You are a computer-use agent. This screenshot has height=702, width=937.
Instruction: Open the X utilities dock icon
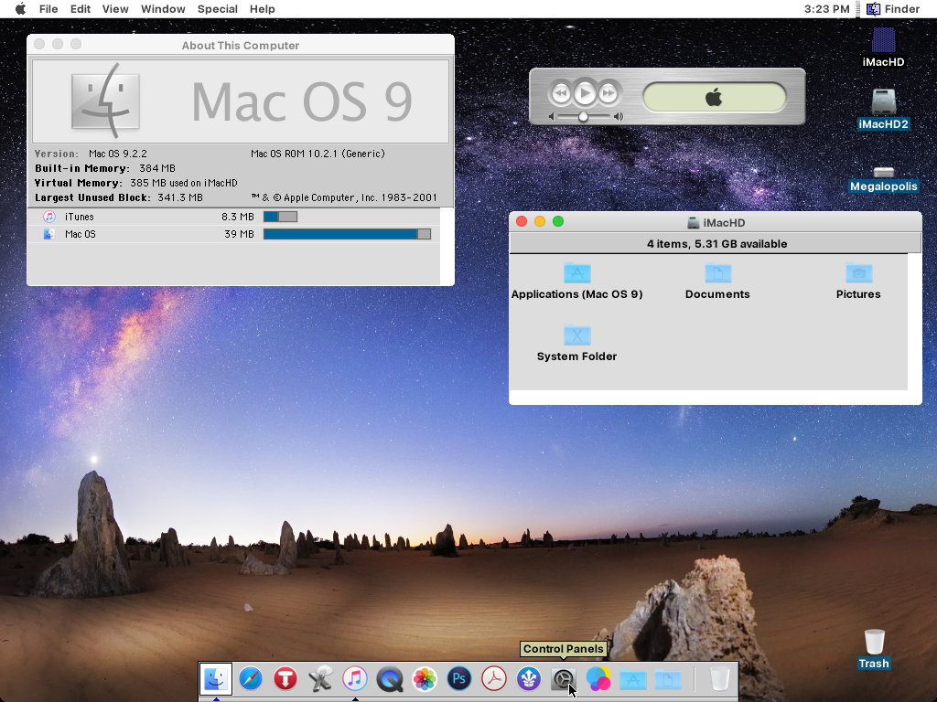[320, 679]
